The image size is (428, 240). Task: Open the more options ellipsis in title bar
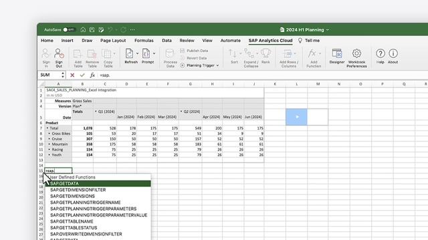click(x=132, y=29)
